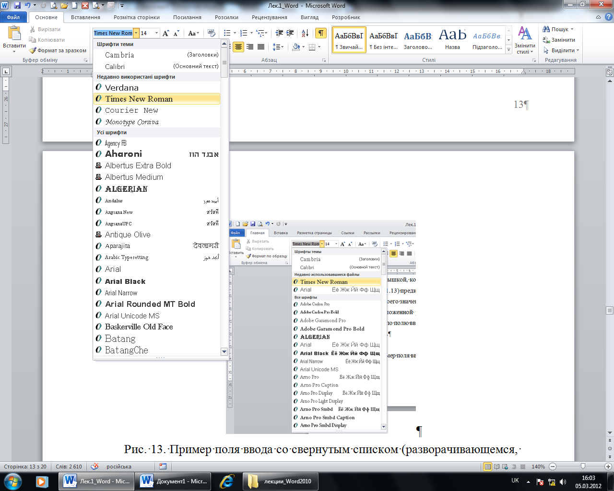This screenshot has height=491, width=614.
Task: Open the Файл tab
Action: (13, 17)
